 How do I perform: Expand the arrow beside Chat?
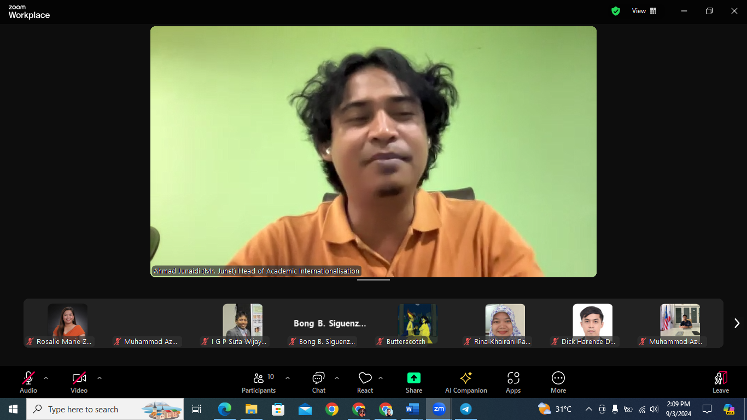pyautogui.click(x=337, y=378)
